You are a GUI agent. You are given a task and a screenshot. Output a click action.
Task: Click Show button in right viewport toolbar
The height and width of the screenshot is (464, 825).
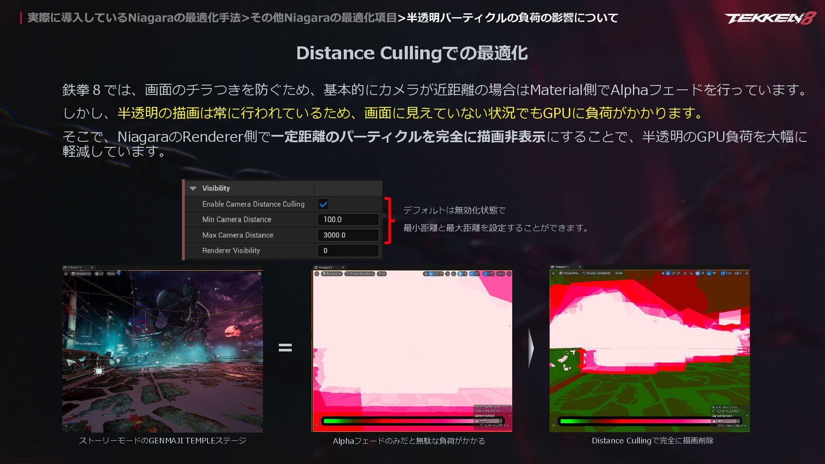click(619, 273)
